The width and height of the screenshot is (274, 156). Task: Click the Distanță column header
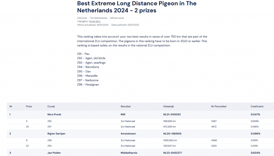[168, 106]
